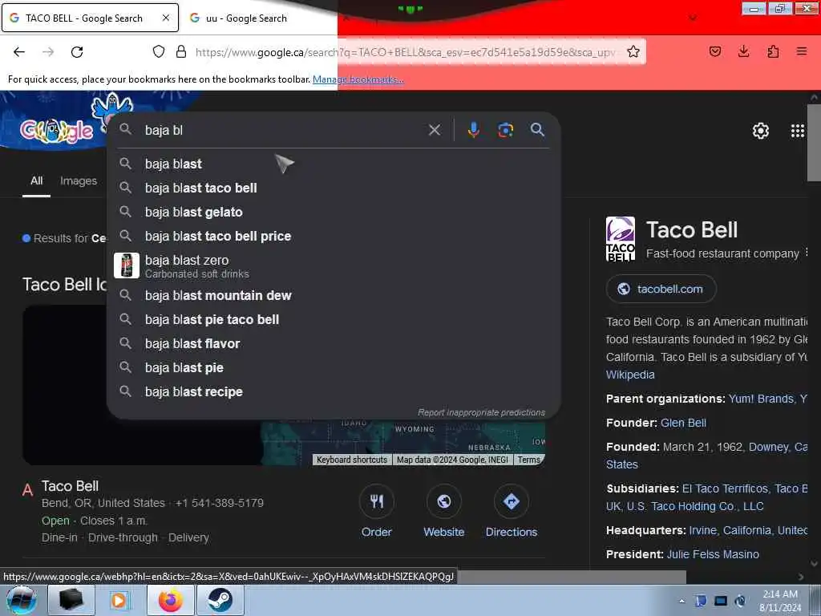Choose suggestion "baja blast pie"
This screenshot has height=616, width=821.
point(333,367)
